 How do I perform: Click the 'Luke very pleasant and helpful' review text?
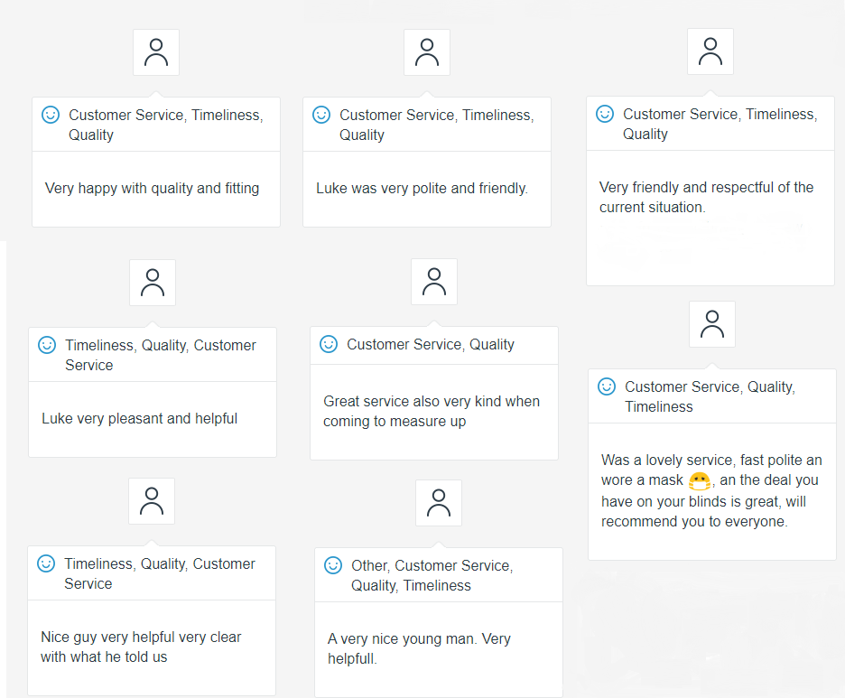point(140,419)
